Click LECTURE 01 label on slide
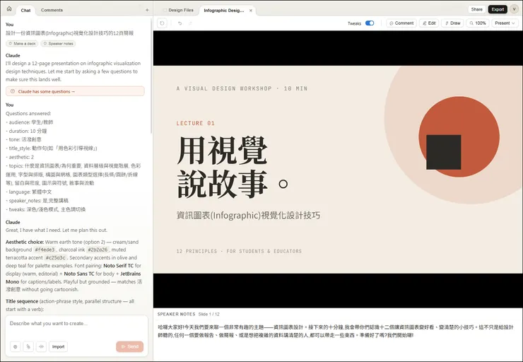 (x=196, y=123)
